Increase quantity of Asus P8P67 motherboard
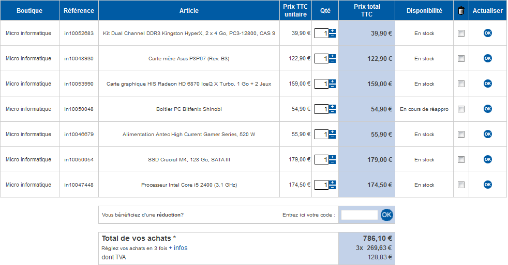This screenshot has height=265, width=508. [333, 56]
